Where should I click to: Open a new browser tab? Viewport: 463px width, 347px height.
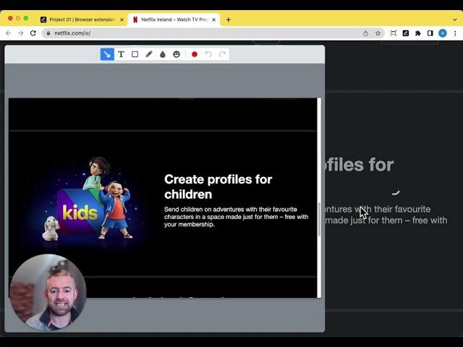point(229,20)
